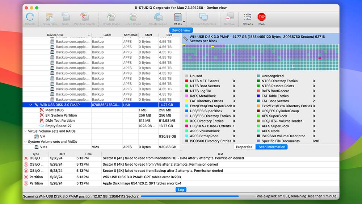Viewport: 362px width, 204px height.
Task: Click the Time elapsed status text
Action: tap(295, 196)
